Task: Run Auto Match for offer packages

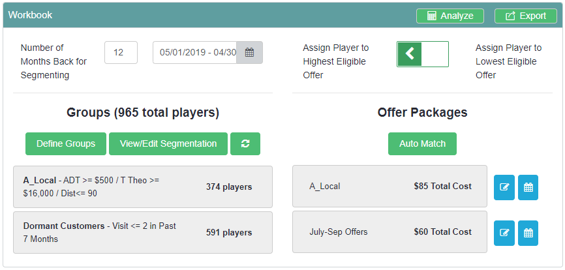Action: [422, 144]
